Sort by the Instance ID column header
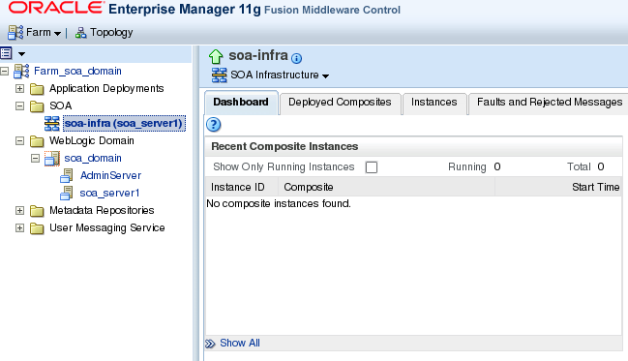628x361 pixels. point(242,187)
